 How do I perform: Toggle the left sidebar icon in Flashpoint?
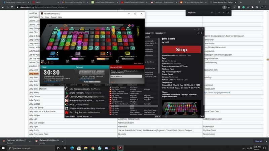198,33
